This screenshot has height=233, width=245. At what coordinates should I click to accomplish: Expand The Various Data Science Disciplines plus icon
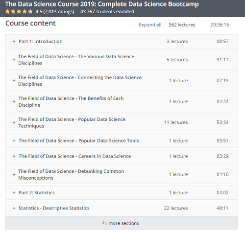coord(14,60)
